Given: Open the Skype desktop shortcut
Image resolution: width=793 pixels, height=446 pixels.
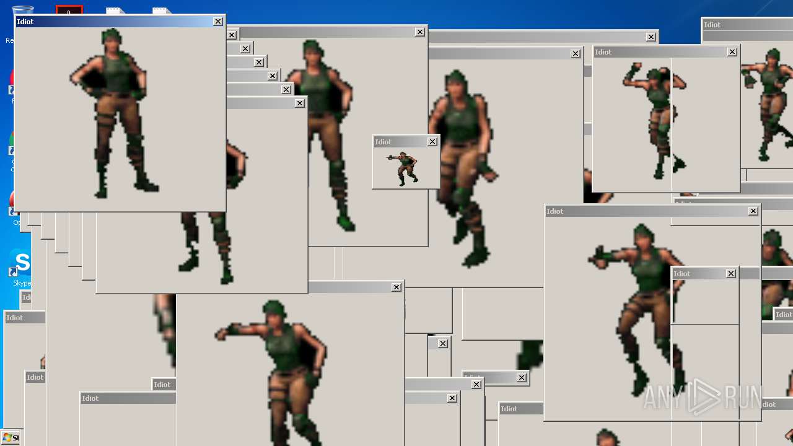Looking at the screenshot, I should [x=20, y=268].
